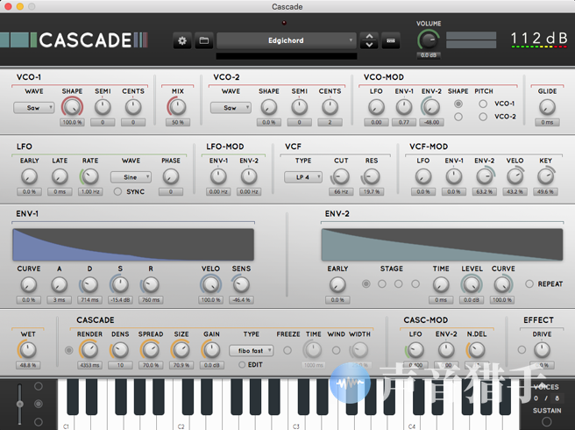This screenshot has height=430, width=575.
Task: Select the upper SHAPE radio button in VCO-MOD
Action: pos(458,104)
